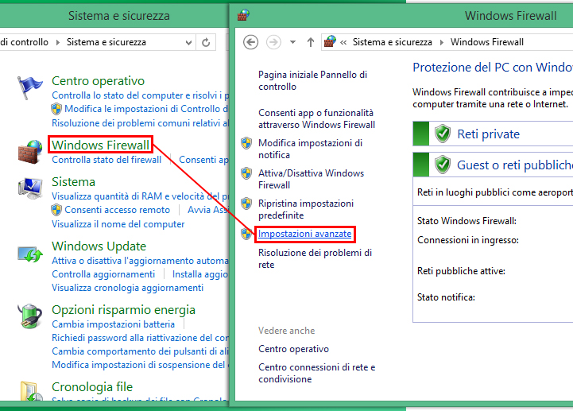
Task: Click the Consenti app link under Windows Firewall
Action: point(204,160)
